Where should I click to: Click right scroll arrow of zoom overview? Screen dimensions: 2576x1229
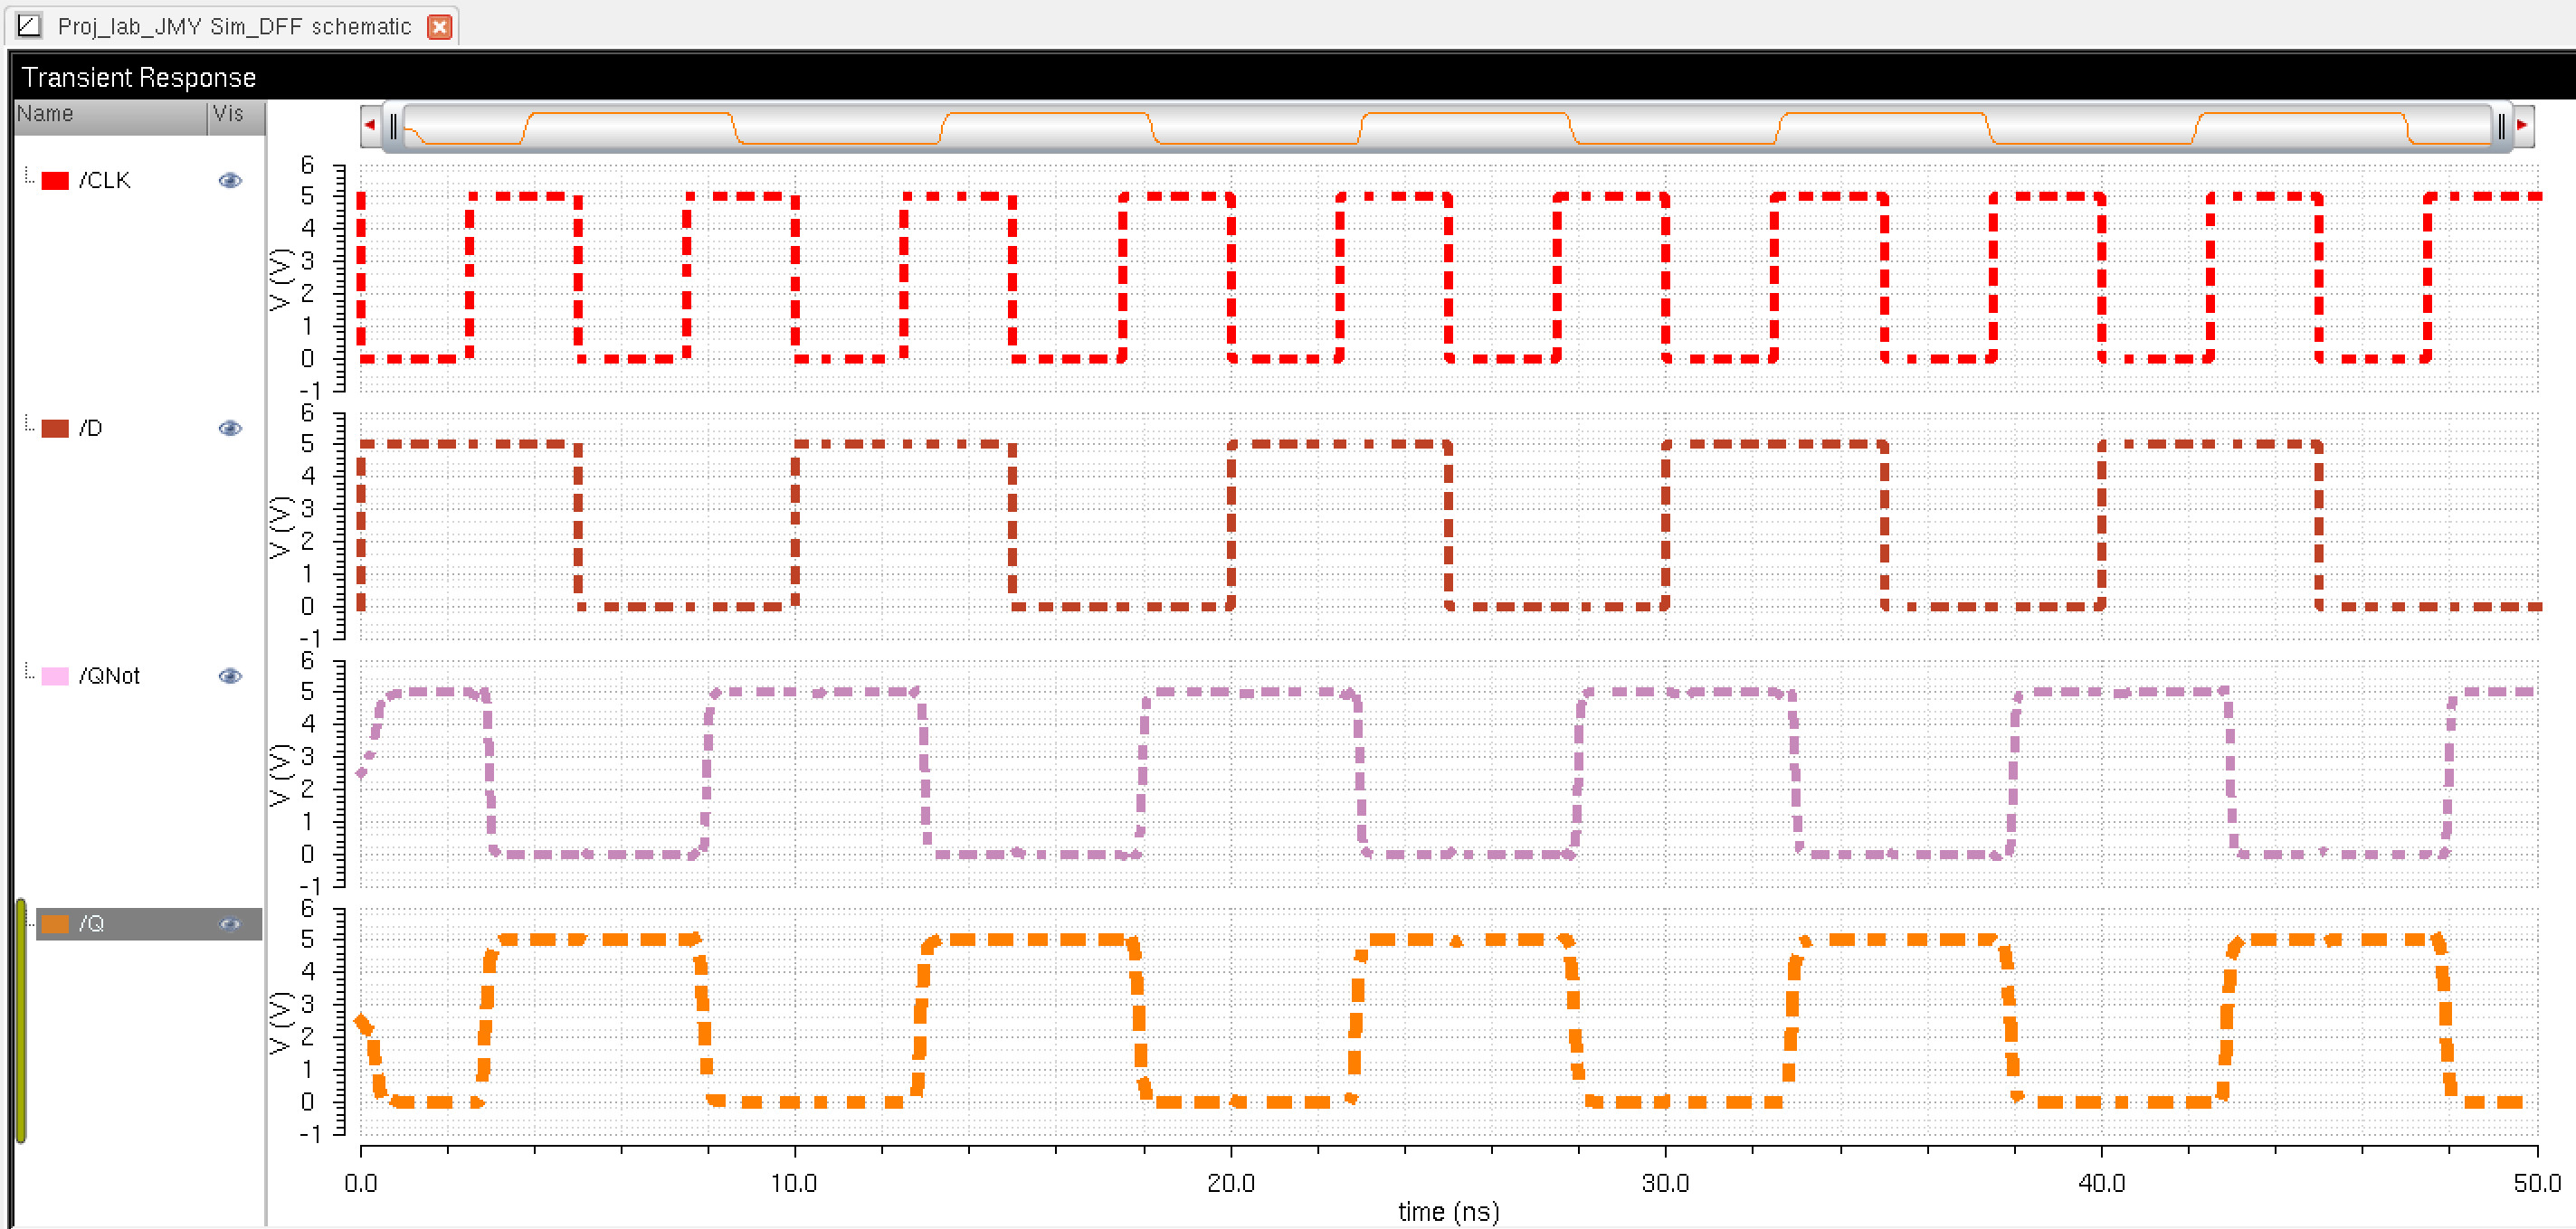2523,126
